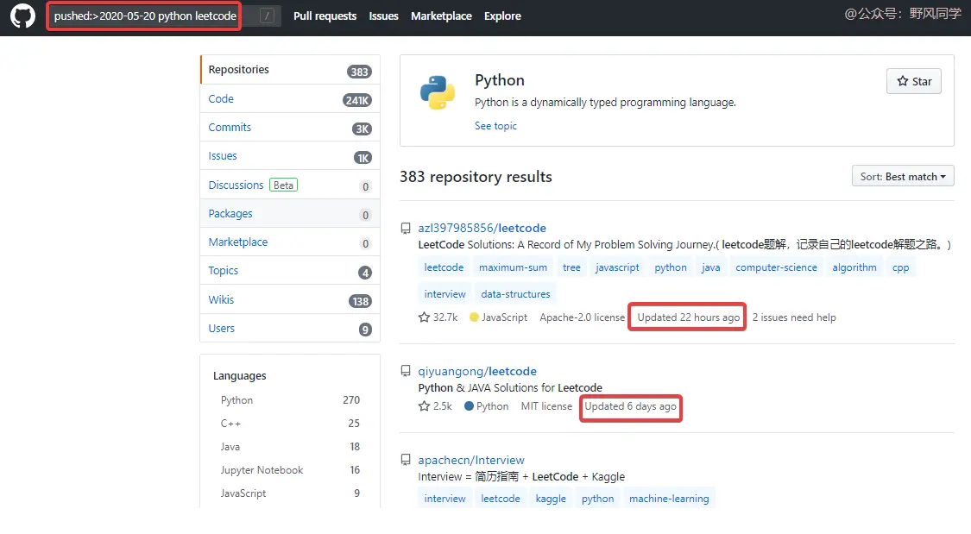The width and height of the screenshot is (971, 534).
Task: Select Marketplace results filter in sidebar
Action: tap(290, 242)
